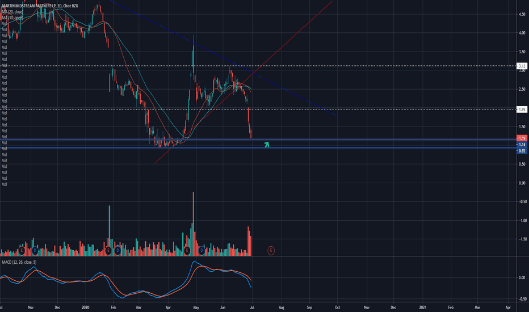Click the 2.50 price axis label
The height and width of the screenshot is (312, 529).
(522, 89)
